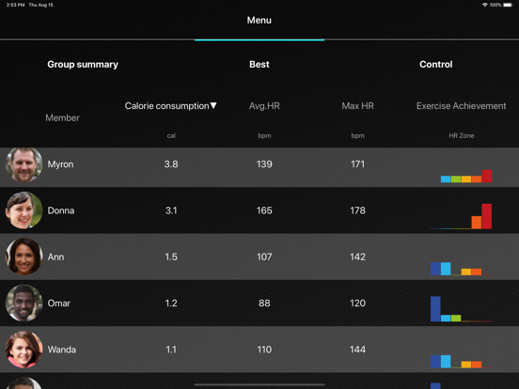
Task: Switch to Group summary tab
Action: 83,64
